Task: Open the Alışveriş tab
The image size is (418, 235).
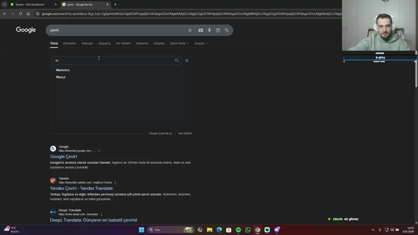Action: (104, 43)
